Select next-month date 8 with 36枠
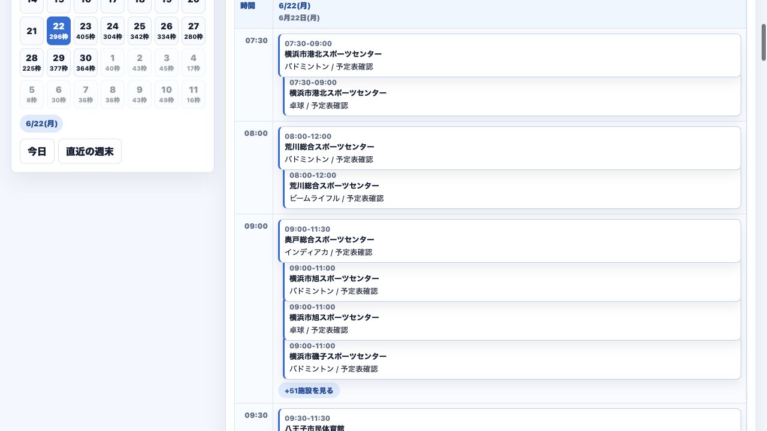The image size is (767, 431). pyautogui.click(x=113, y=94)
